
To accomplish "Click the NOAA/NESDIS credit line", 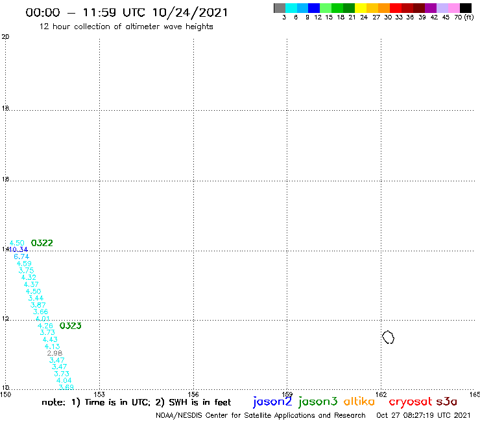I will coord(261,416).
